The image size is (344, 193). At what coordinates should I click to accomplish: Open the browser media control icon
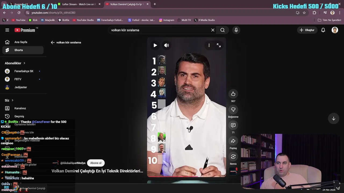coord(325,13)
